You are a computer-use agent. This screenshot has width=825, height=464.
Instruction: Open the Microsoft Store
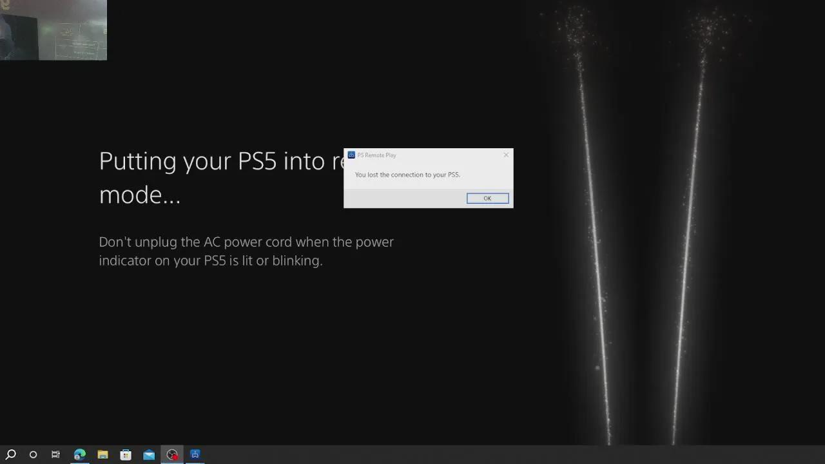(126, 455)
